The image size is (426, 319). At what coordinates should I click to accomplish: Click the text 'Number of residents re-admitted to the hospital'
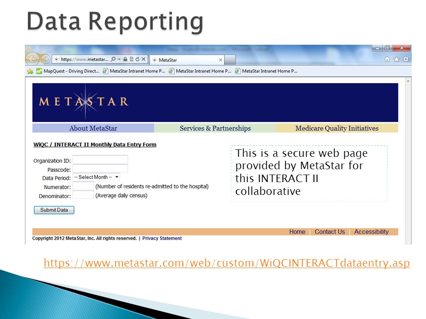click(152, 187)
